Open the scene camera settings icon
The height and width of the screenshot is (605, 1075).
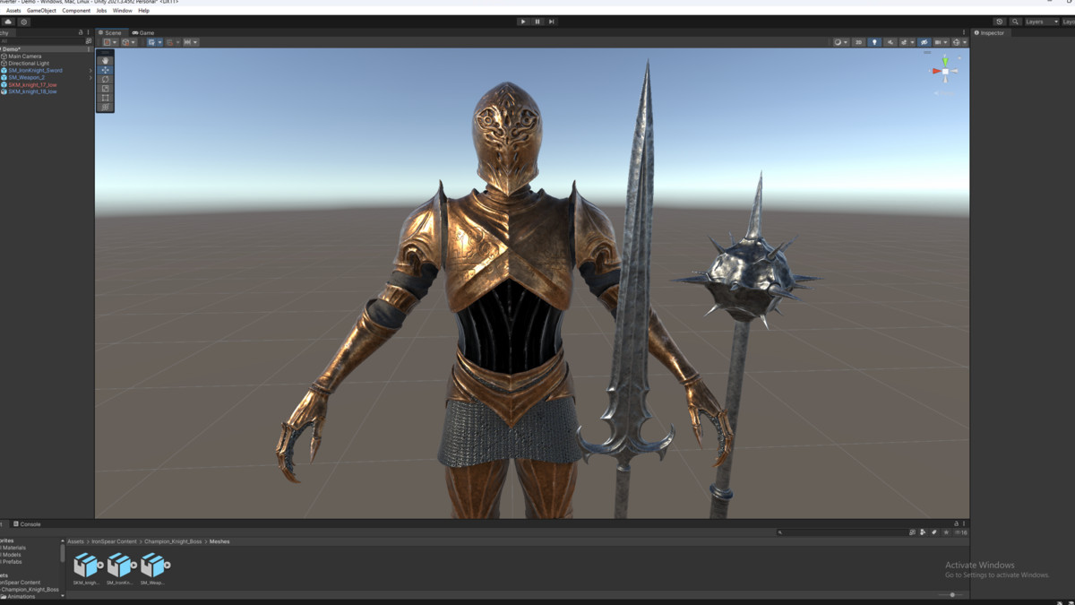(x=938, y=41)
